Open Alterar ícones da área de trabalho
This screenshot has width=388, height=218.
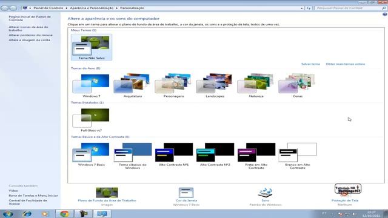pos(28,28)
